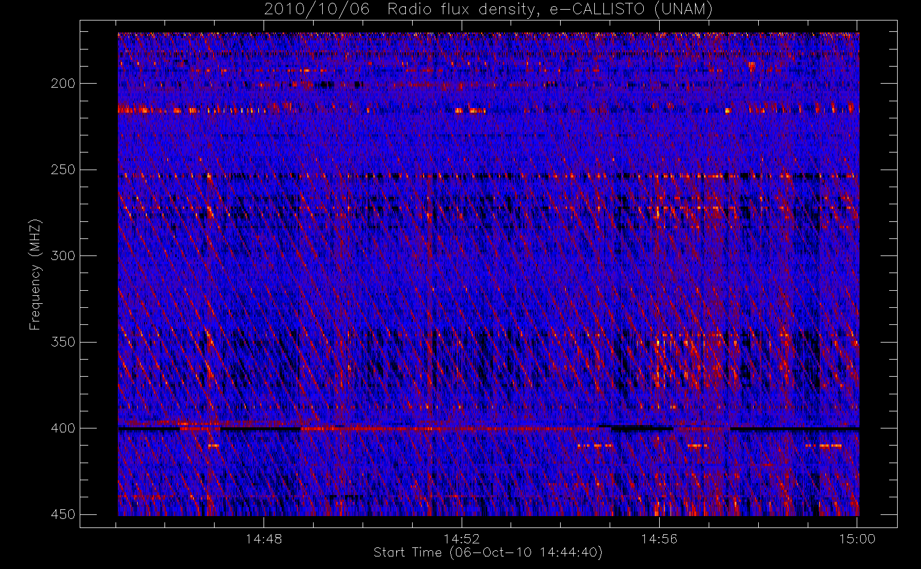921x569 pixels.
Task: Select the 300 frequency tick label
Action: 63,255
